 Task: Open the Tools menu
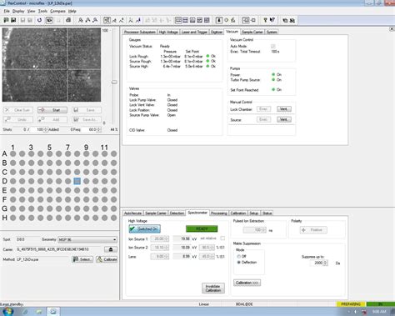(x=42, y=11)
